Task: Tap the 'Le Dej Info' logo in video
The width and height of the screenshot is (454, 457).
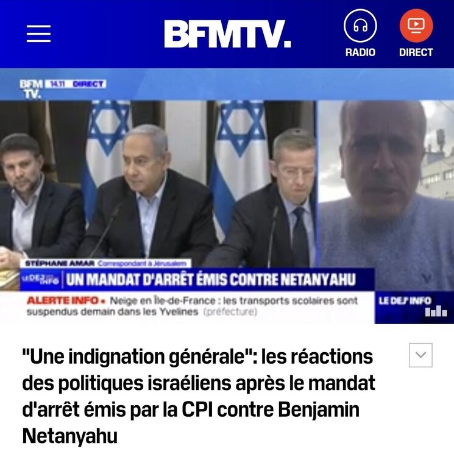Action: [411, 306]
